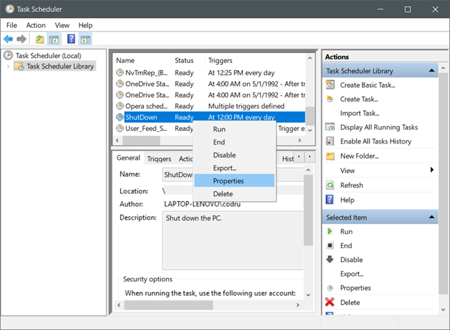Image resolution: width=450 pixels, height=330 pixels.
Task: Choose Disable from the context menu
Action: pyautogui.click(x=234, y=155)
